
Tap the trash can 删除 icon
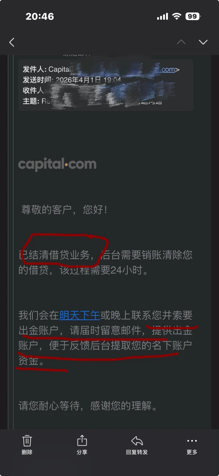(x=27, y=441)
